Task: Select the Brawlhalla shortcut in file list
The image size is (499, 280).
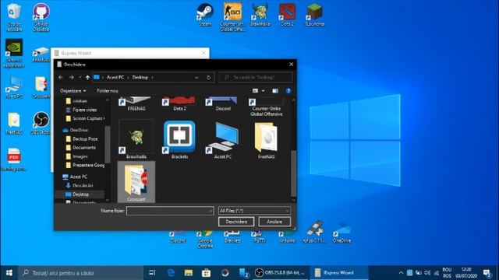Action: 136,140
